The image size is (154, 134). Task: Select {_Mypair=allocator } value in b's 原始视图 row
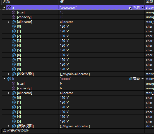coord(75,126)
